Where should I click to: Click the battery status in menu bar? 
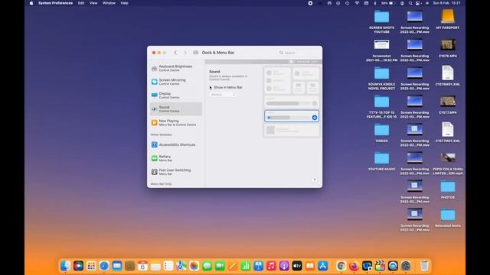click(388, 3)
